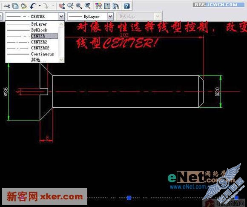This screenshot has height=207, width=247.
Task: Open the Properties palette icon
Action: coord(98,6)
